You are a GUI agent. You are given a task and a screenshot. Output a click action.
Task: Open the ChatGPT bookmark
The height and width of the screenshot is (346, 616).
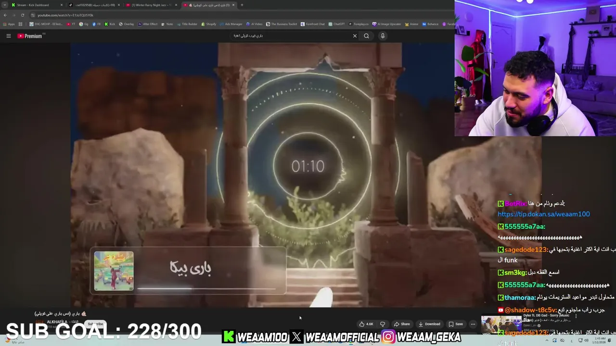336,24
